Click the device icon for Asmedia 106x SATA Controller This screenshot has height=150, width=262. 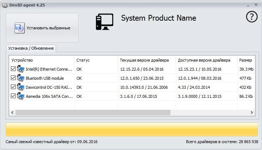(x=21, y=96)
